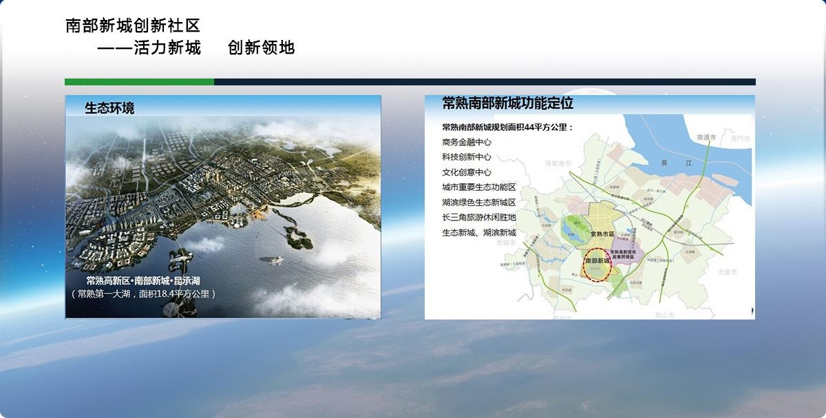This screenshot has width=826, height=418.
Task: Select the list item 科技创新中心
Action: (x=467, y=157)
